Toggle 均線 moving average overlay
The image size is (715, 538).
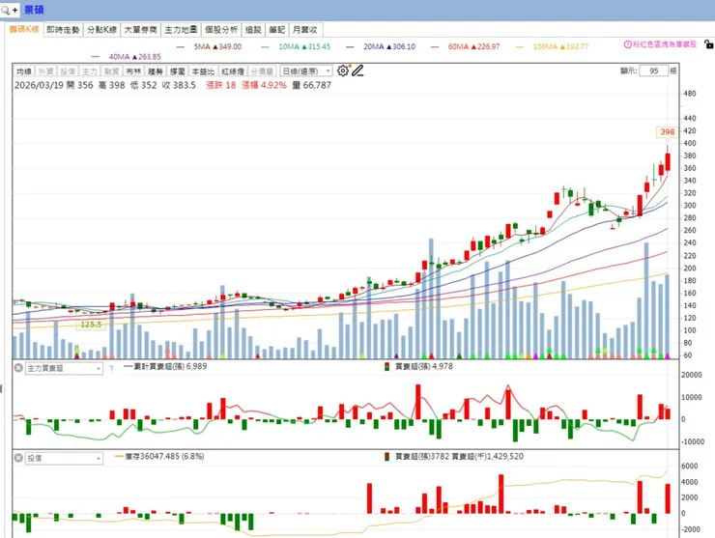(x=24, y=71)
